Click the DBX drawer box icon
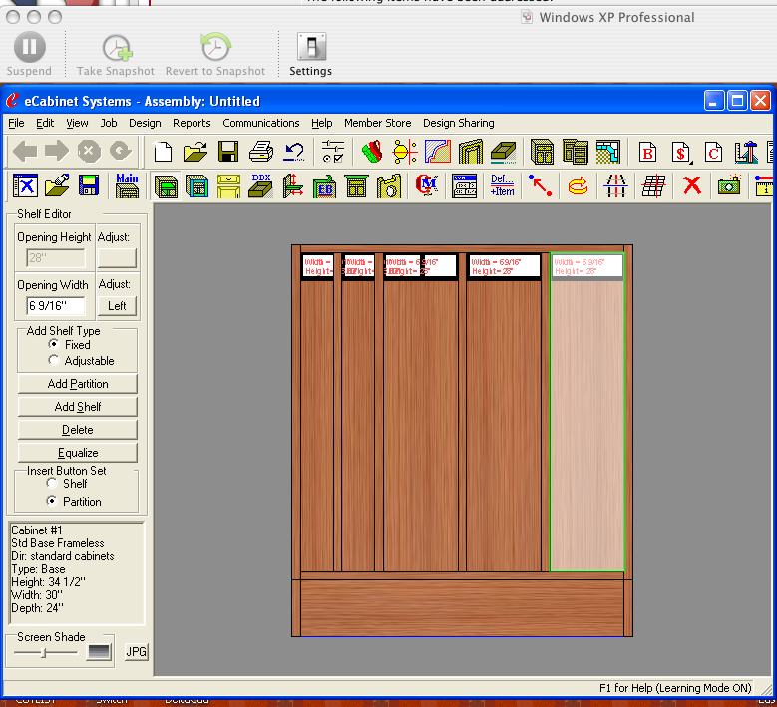 (260, 185)
